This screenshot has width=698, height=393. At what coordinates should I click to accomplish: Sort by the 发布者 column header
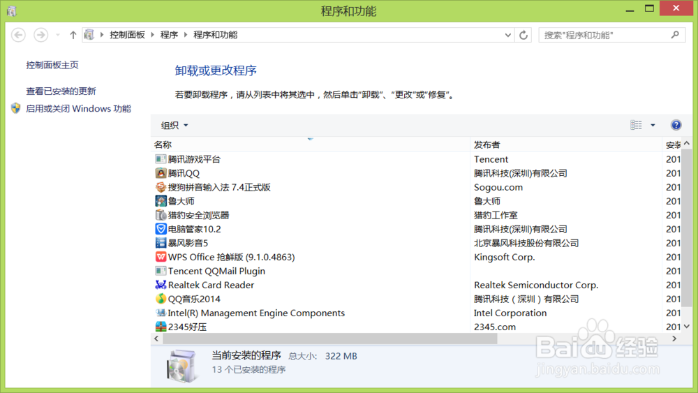(566, 144)
